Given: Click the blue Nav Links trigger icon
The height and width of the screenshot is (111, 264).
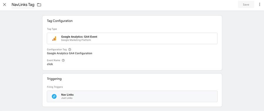Looking at the screenshot, I should (x=54, y=96).
